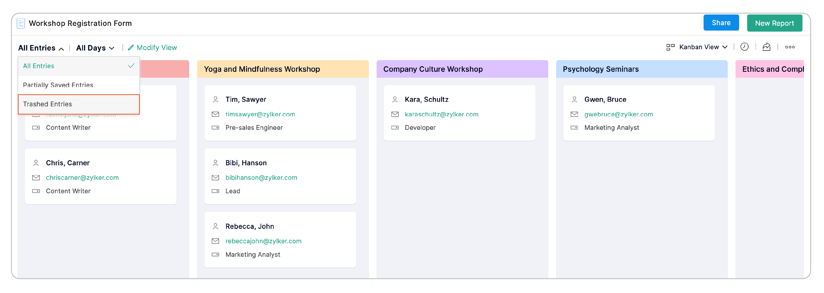Click mail icon beside chriscarner@zylker.com
The width and height of the screenshot is (824, 293).
(x=36, y=178)
